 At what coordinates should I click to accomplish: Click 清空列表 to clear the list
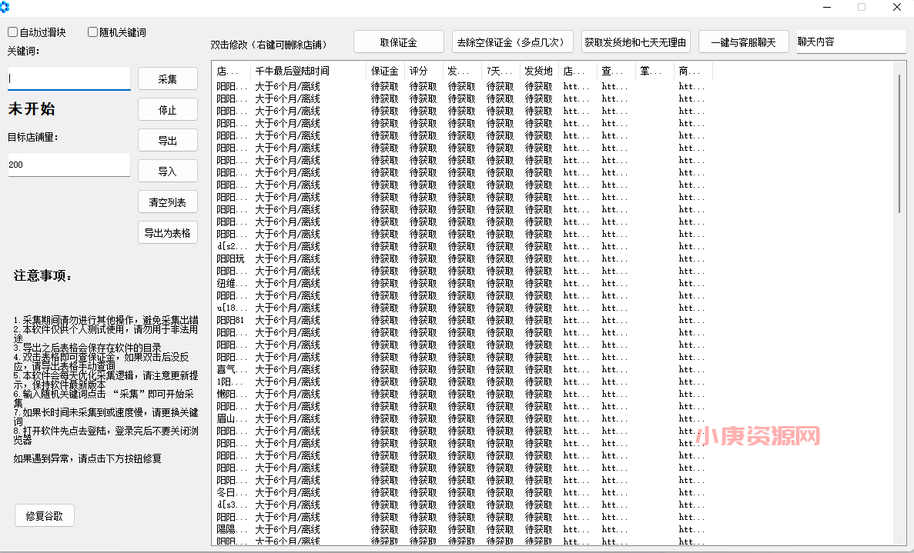click(167, 201)
